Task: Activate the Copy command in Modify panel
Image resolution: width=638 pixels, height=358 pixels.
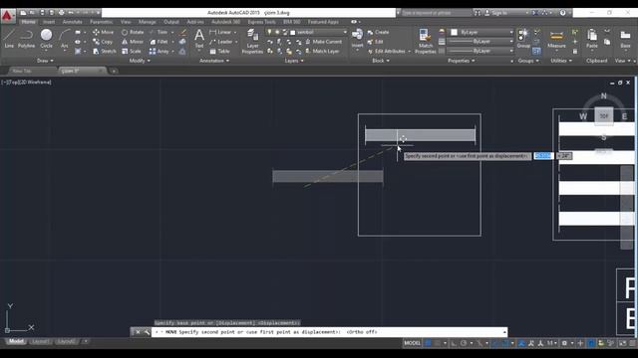Action: (103, 42)
